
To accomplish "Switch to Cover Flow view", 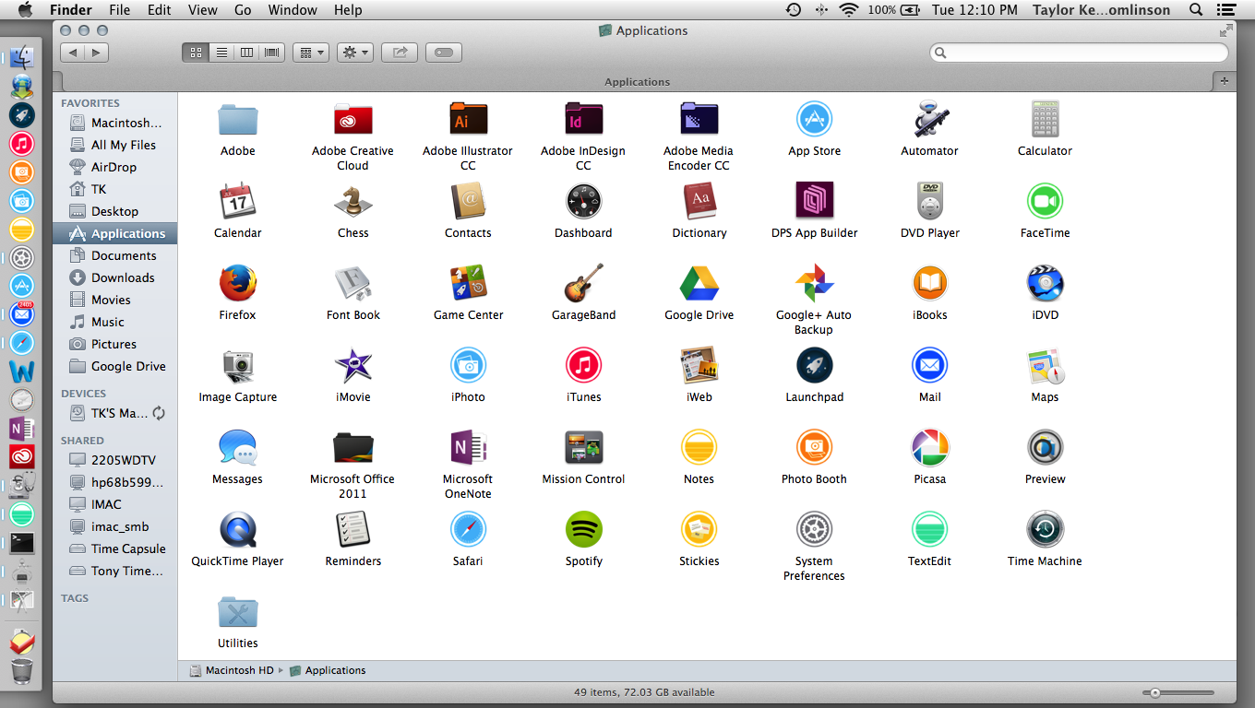I will coord(272,53).
